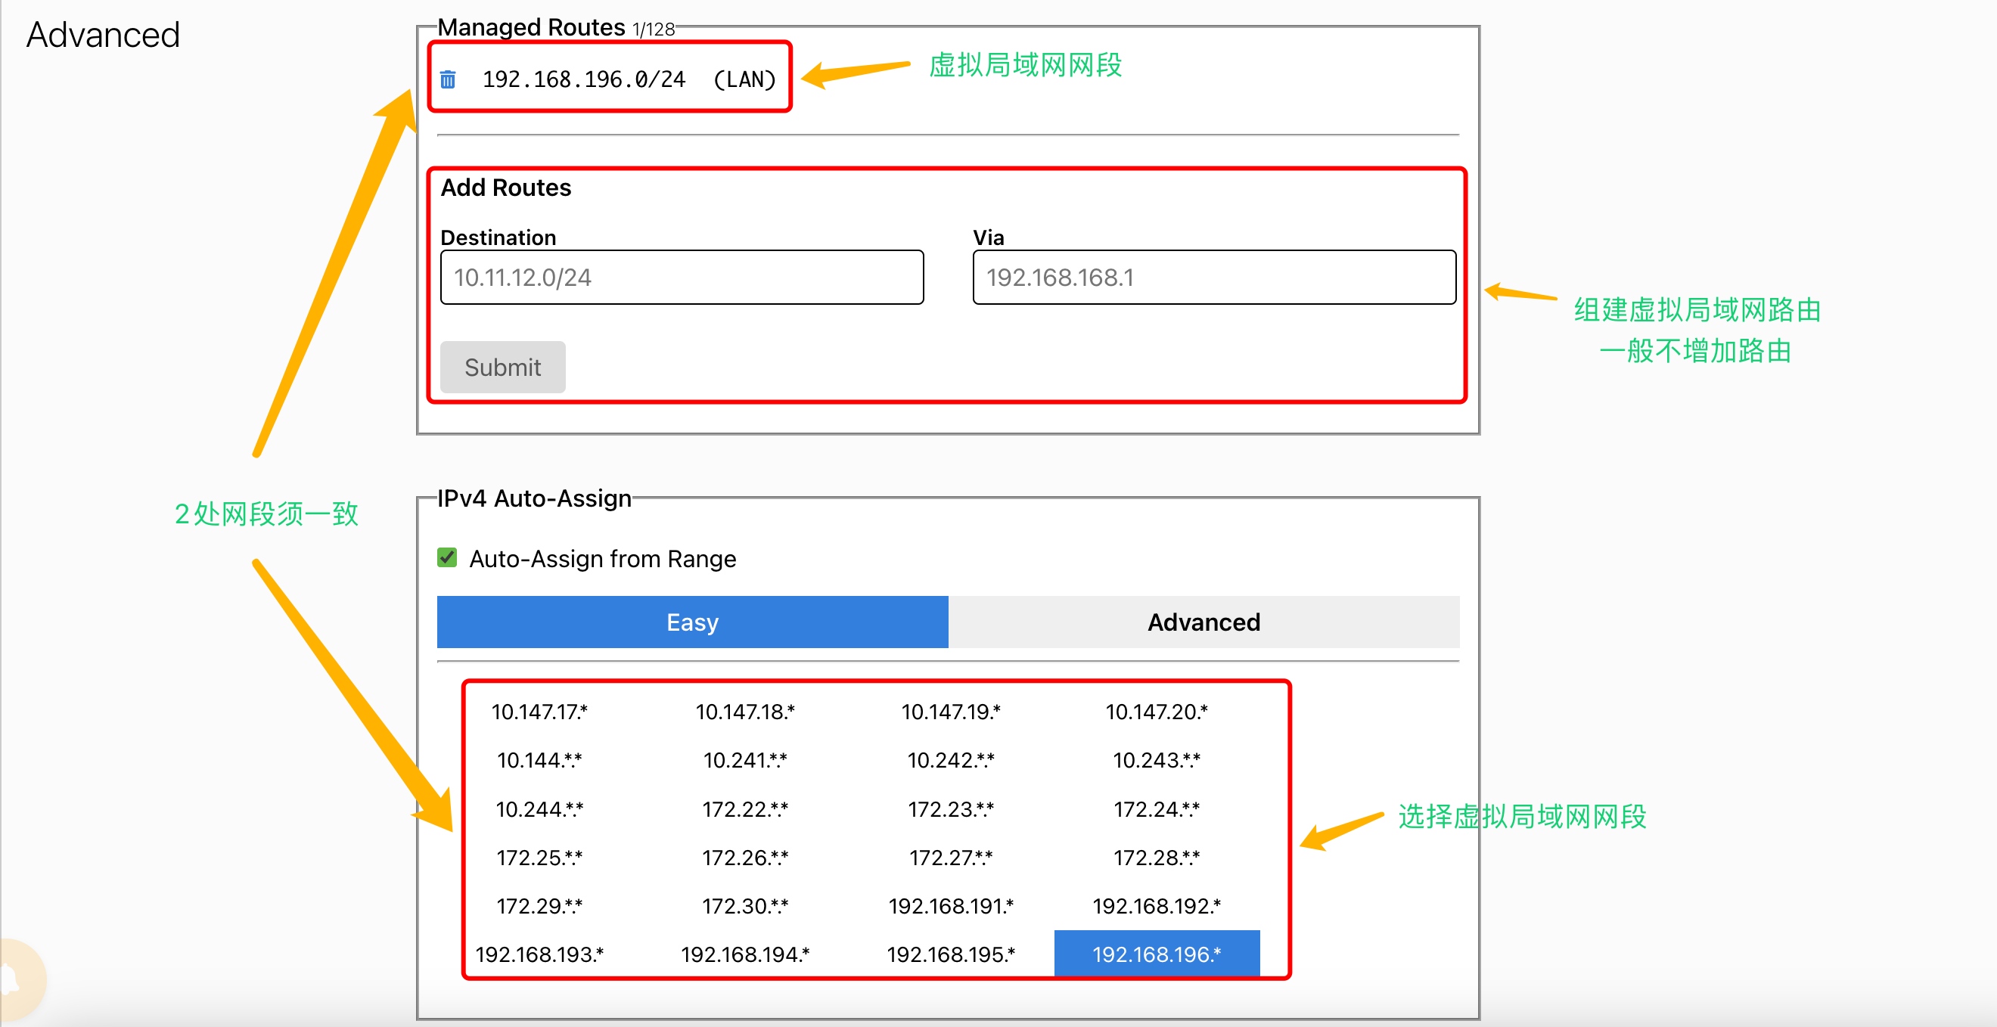Select the 10.243.*.* range
Screen dimensions: 1997x1027
coord(1157,760)
